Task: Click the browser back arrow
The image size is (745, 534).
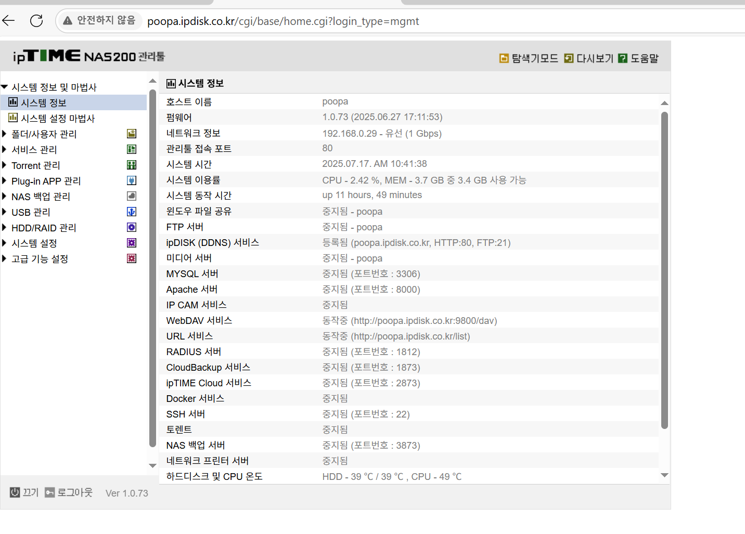Action: [x=9, y=21]
